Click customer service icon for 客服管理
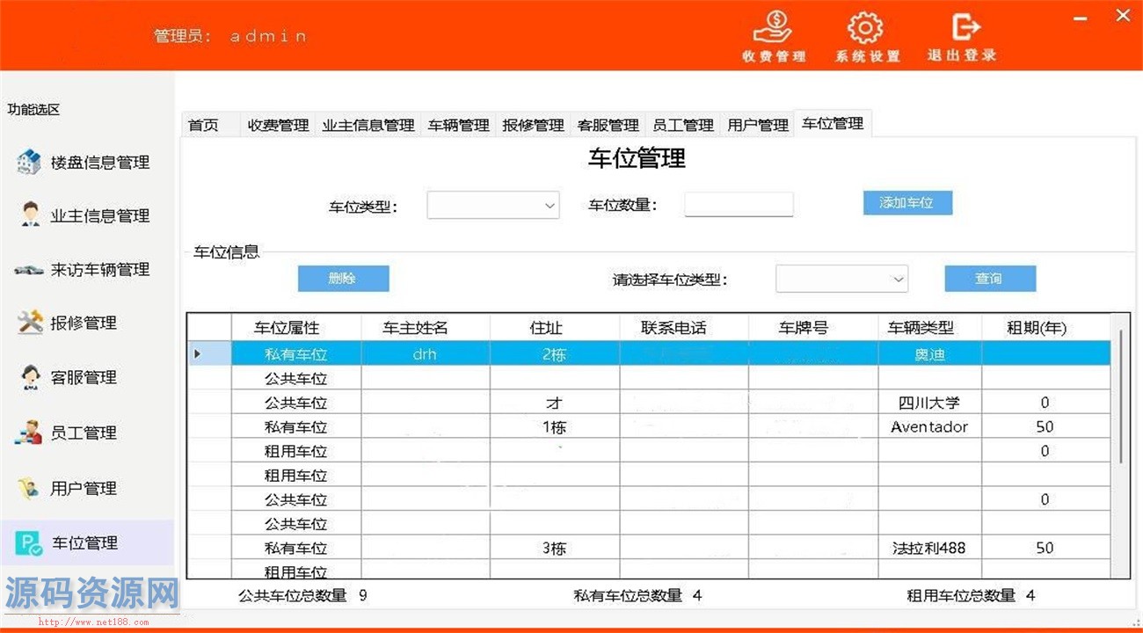 click(30, 377)
